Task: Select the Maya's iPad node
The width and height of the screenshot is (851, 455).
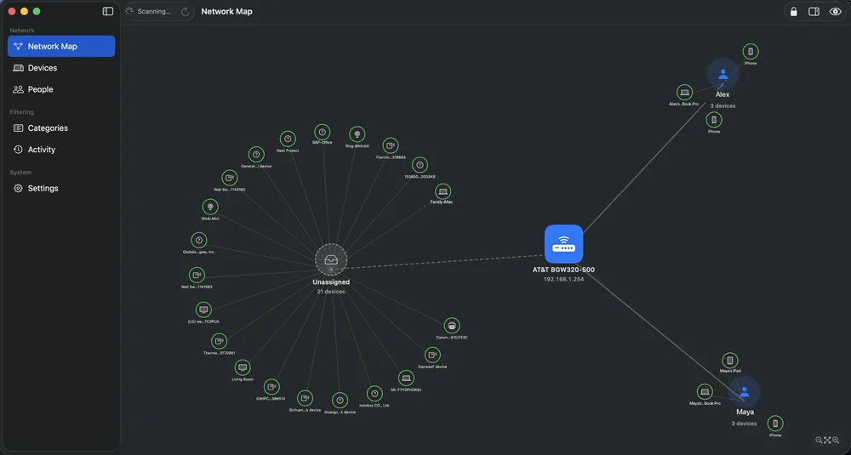Action: [730, 361]
